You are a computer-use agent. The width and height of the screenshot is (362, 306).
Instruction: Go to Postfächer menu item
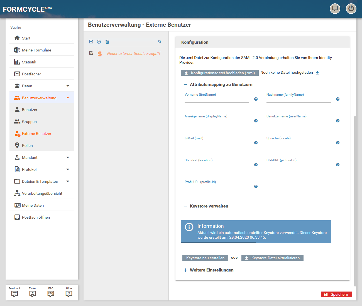pos(31,74)
